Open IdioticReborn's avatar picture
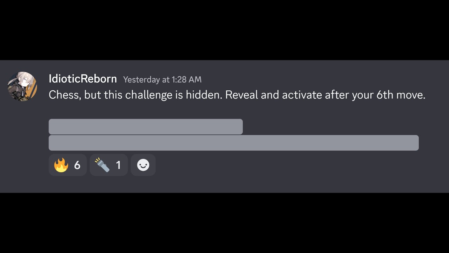The width and height of the screenshot is (449, 253). (22, 86)
